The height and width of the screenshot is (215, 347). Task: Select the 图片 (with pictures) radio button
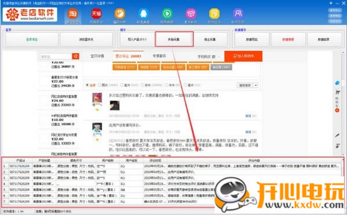click(99, 85)
